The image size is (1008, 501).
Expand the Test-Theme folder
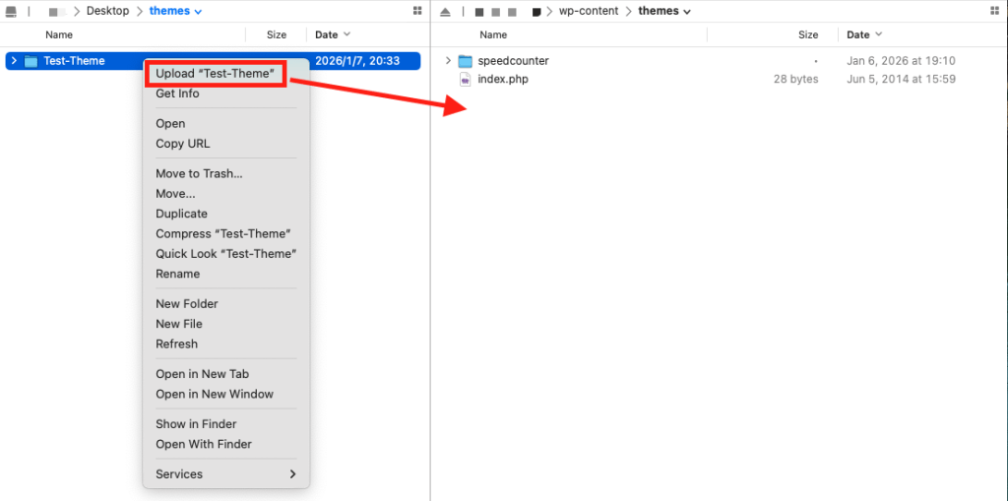[x=14, y=61]
